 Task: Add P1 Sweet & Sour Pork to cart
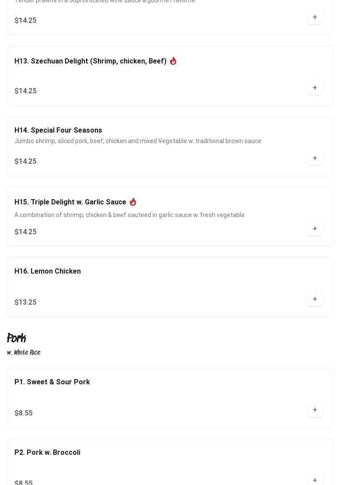[x=315, y=410]
